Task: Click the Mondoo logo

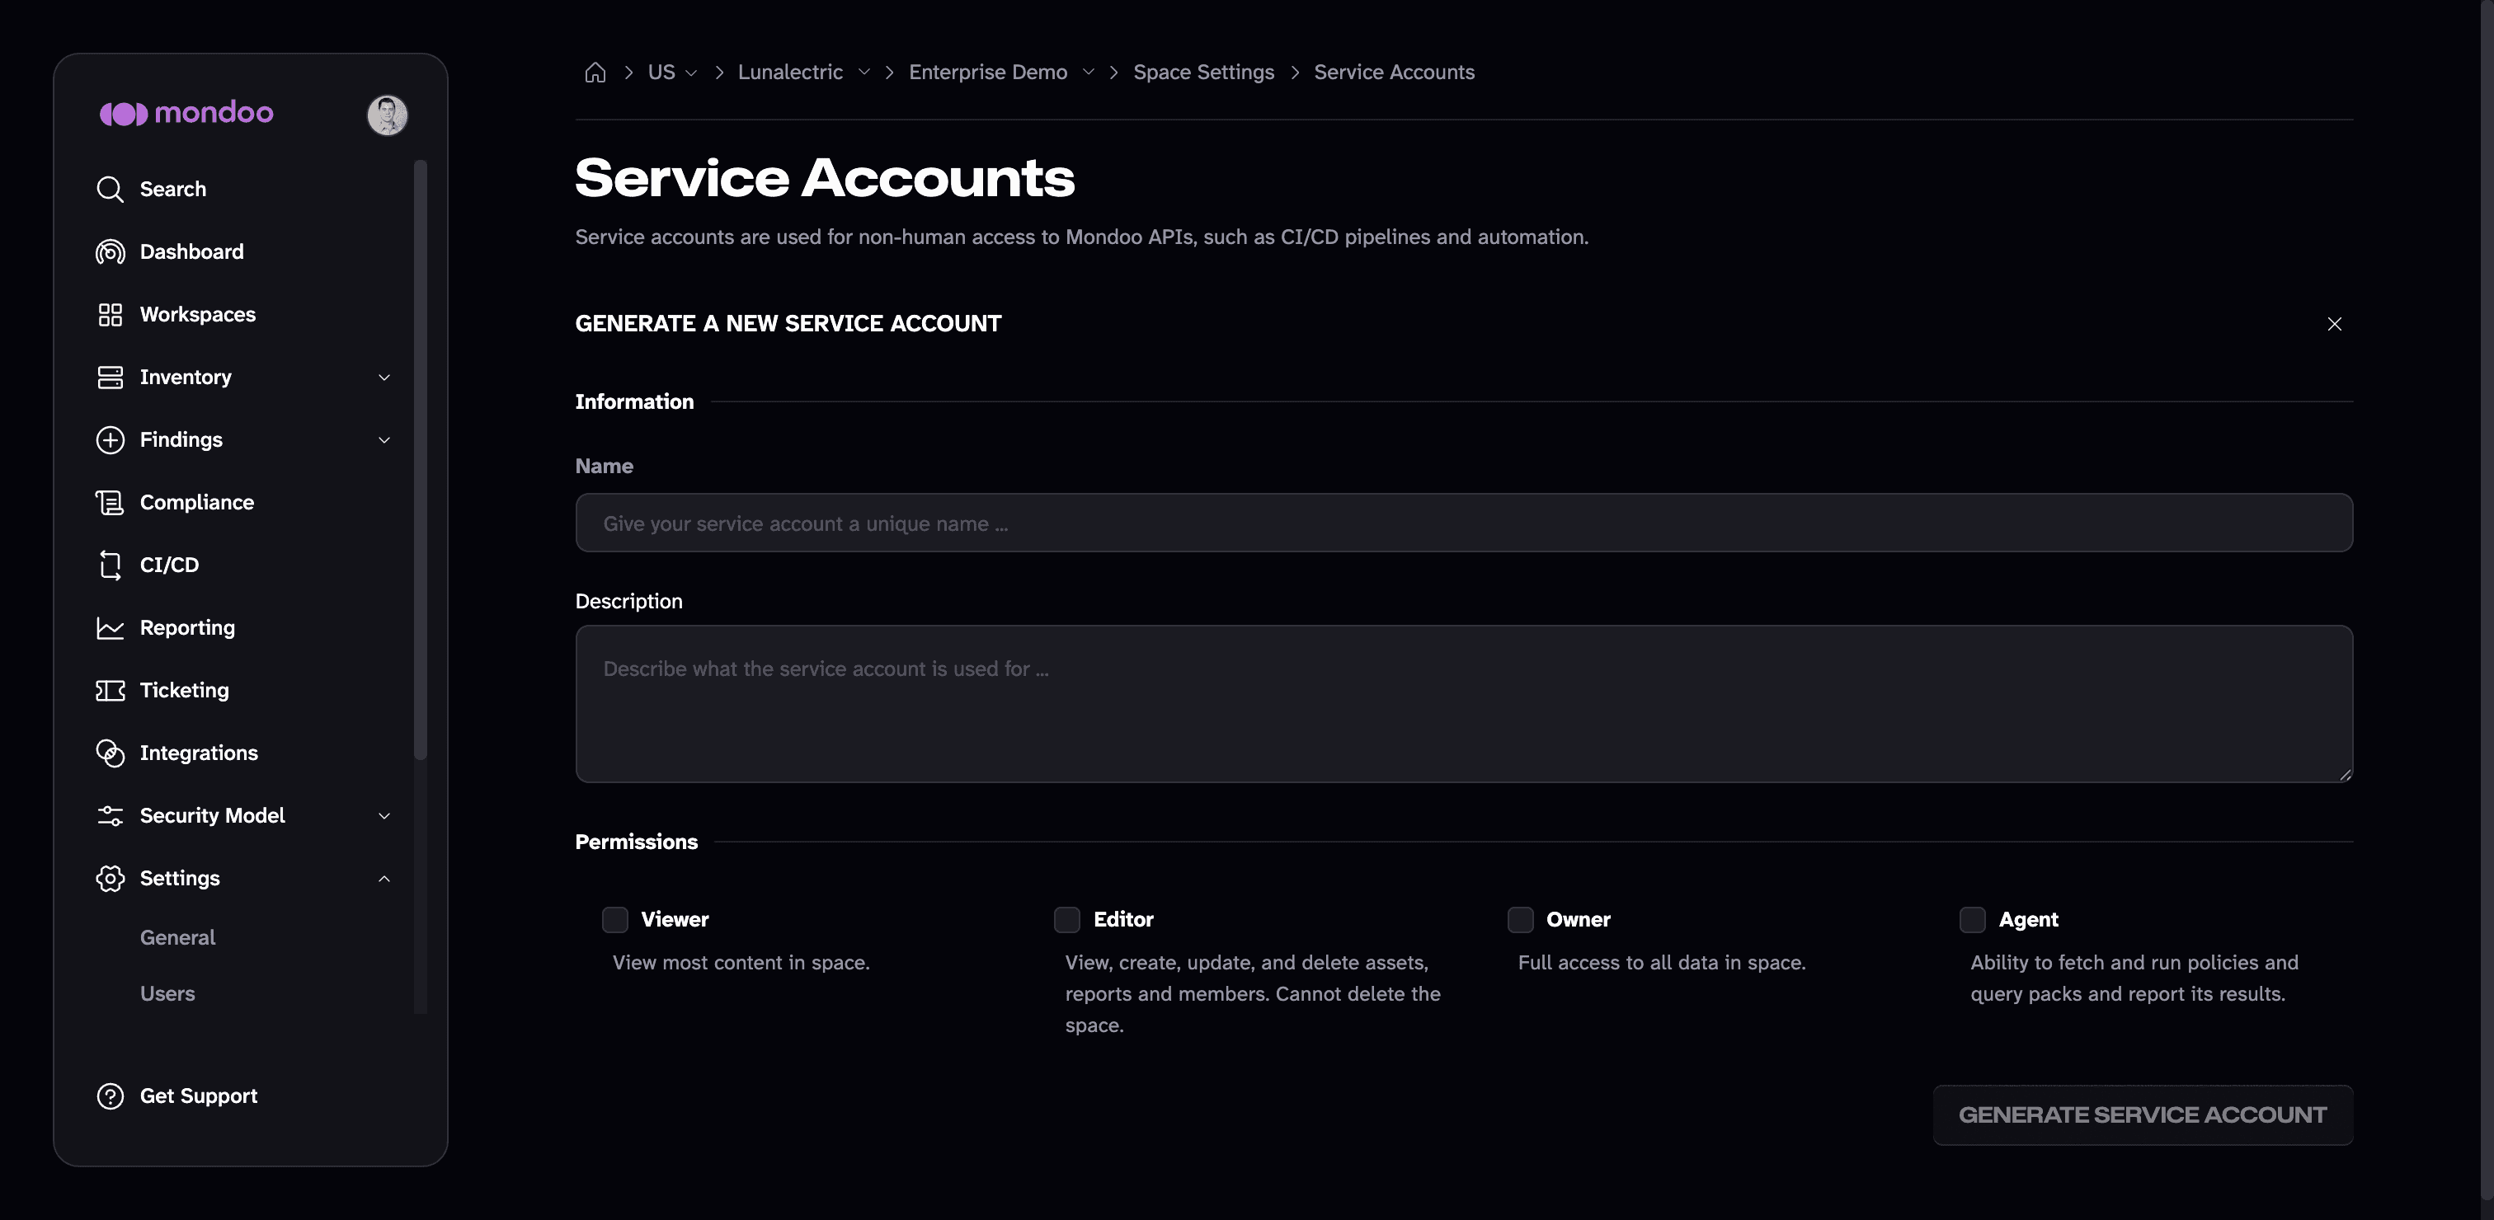Action: click(x=186, y=113)
